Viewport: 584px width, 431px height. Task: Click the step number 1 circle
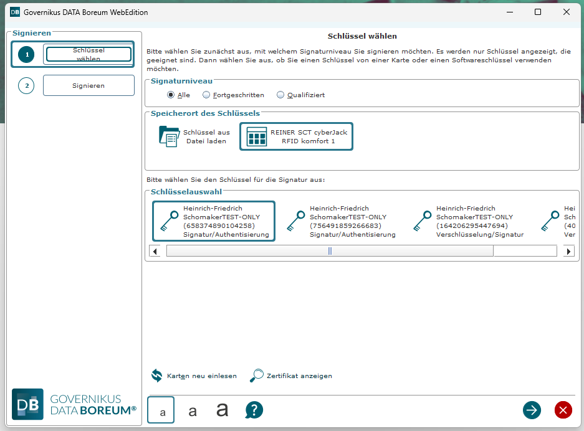[x=26, y=54]
